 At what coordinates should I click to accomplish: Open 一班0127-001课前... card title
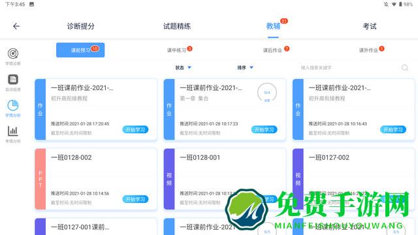pyautogui.click(x=80, y=227)
